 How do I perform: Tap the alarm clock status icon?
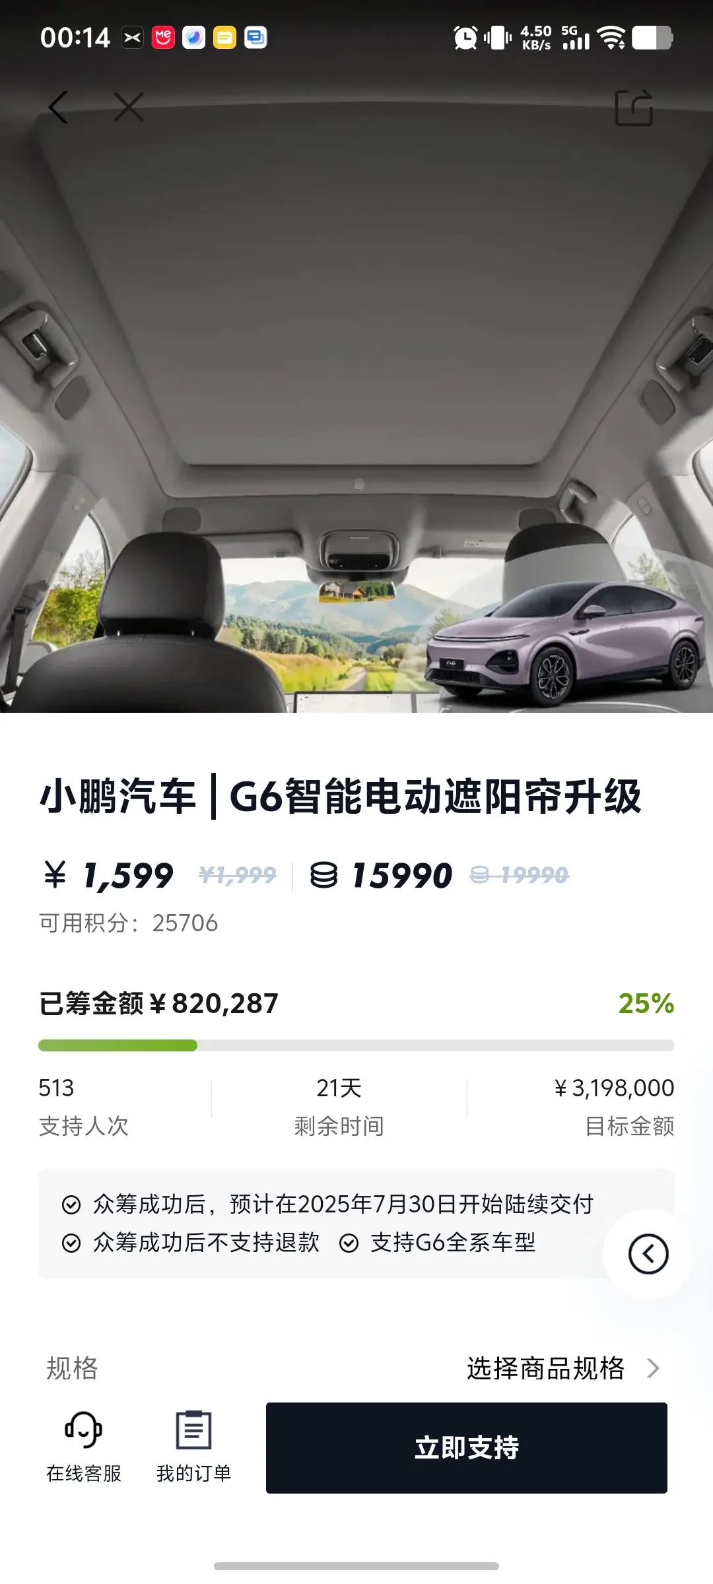[465, 38]
